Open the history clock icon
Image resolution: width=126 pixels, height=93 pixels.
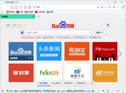(25, 7)
